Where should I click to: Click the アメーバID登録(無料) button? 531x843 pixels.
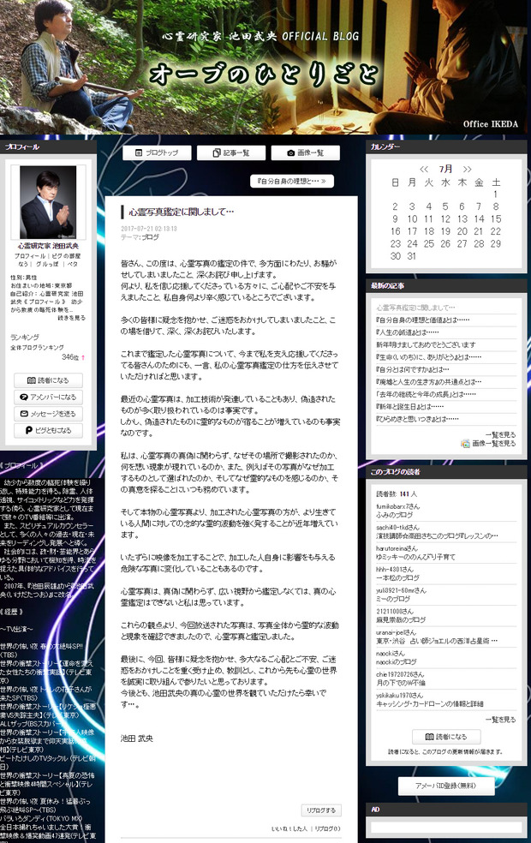[446, 786]
